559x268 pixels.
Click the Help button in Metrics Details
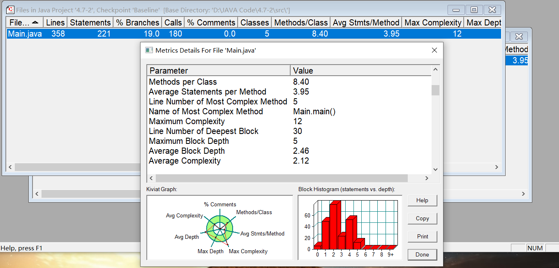tap(422, 200)
